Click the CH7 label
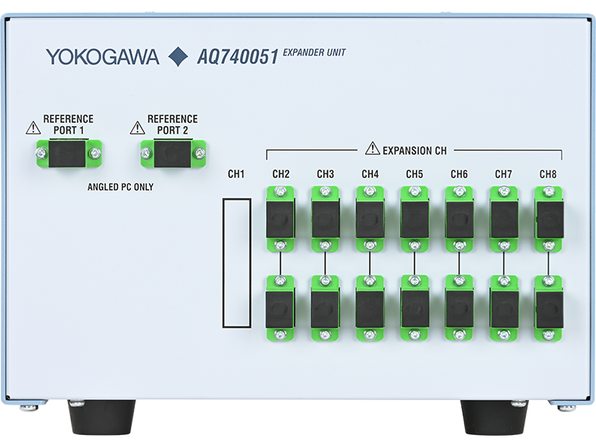This screenshot has width=596, height=447. (x=504, y=174)
